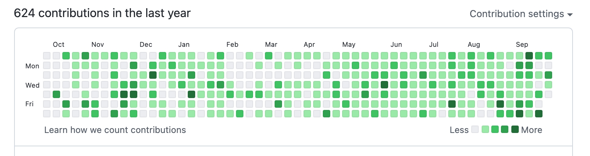Select the last Saturday cell, darkest green
Image resolution: width=590 pixels, height=156 pixels.
pos(539,114)
